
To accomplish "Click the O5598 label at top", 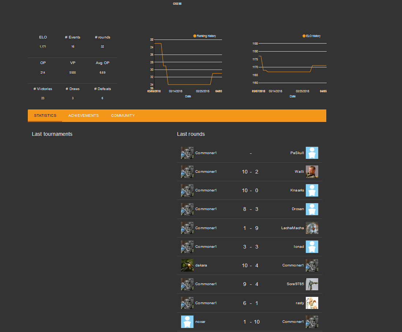I will coord(177,4).
